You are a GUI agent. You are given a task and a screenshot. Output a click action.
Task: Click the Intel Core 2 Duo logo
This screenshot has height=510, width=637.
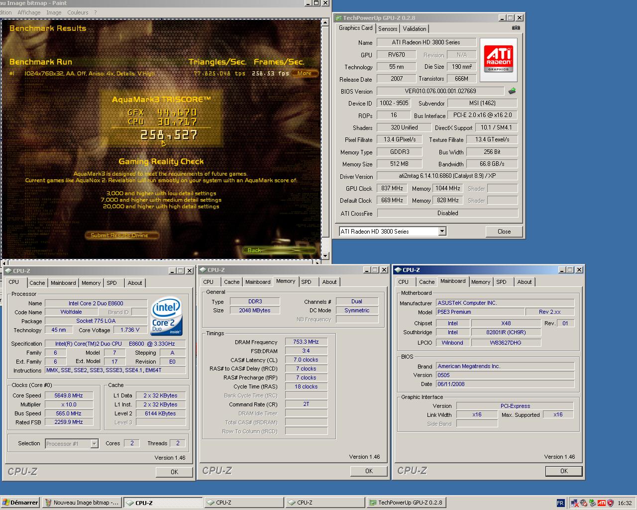tap(167, 317)
